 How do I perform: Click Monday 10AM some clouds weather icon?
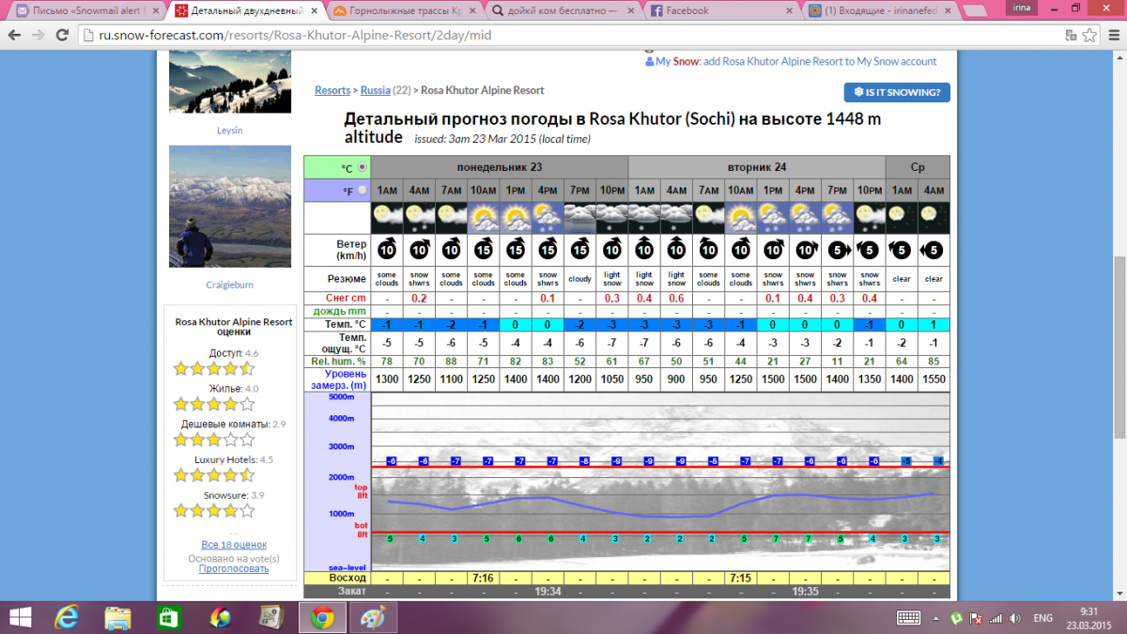(483, 218)
